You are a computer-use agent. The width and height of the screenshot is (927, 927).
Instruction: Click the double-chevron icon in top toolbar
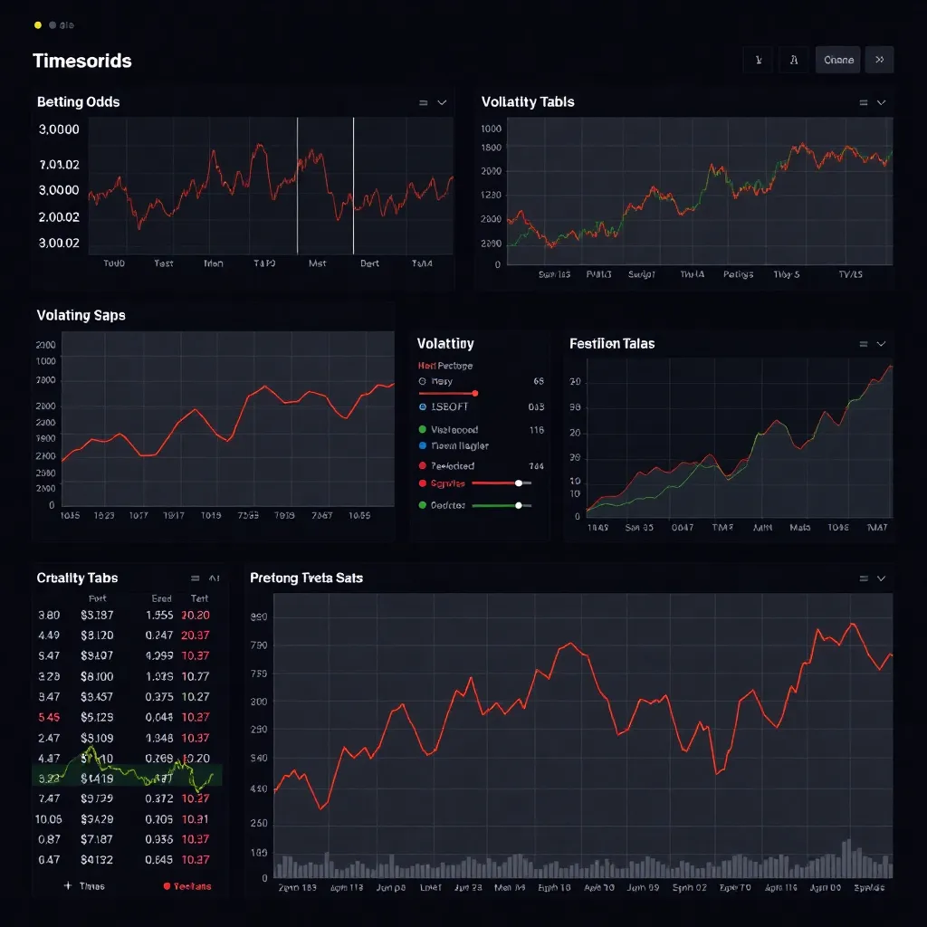(879, 61)
